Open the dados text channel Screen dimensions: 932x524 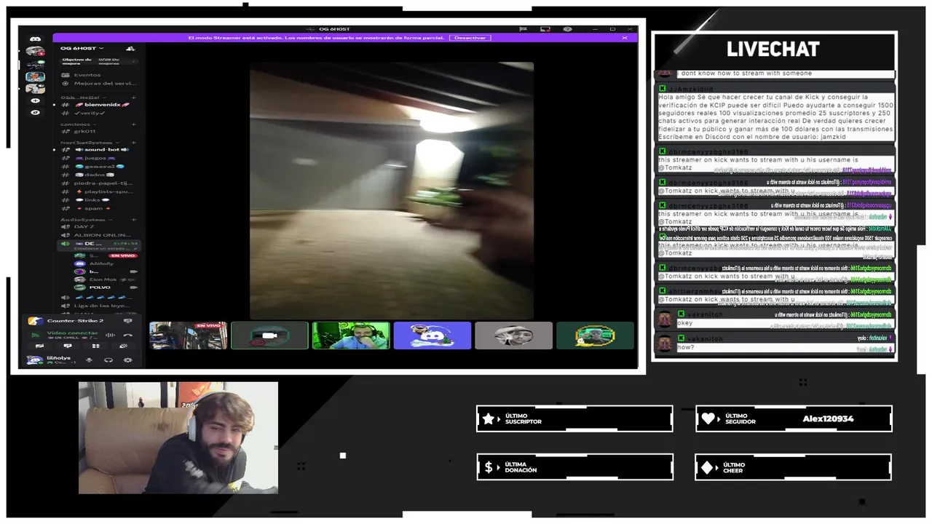(x=98, y=175)
